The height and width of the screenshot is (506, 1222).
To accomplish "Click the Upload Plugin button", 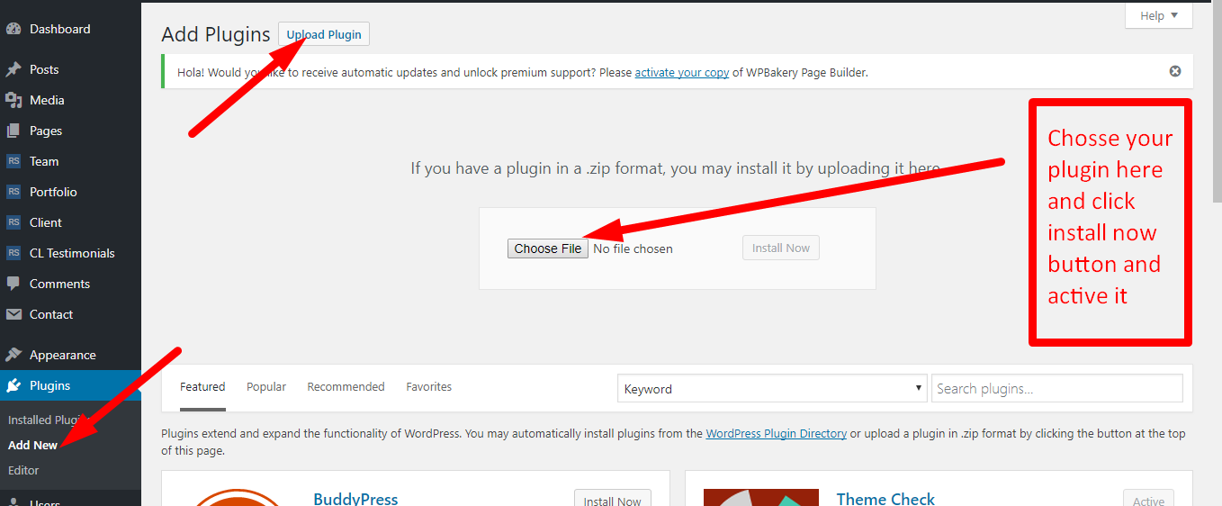I will (324, 34).
